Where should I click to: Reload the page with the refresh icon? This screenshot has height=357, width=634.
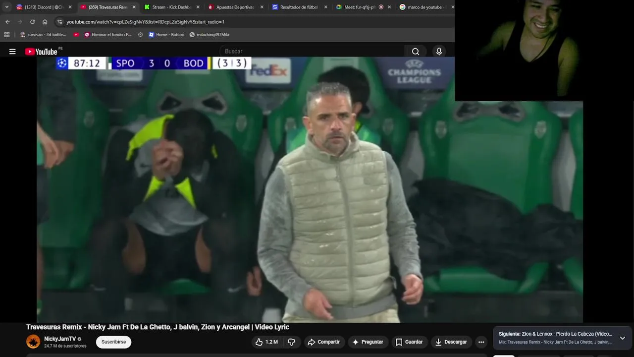click(32, 22)
